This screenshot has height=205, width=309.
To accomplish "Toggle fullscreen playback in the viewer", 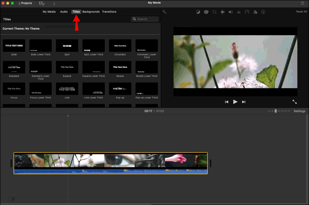I will 295,102.
